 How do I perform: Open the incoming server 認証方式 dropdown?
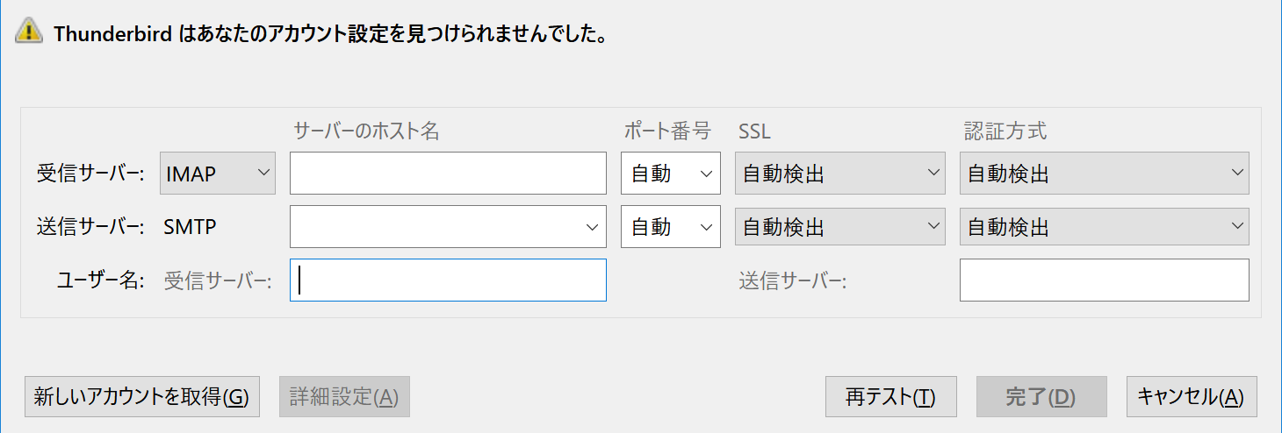tap(1105, 174)
